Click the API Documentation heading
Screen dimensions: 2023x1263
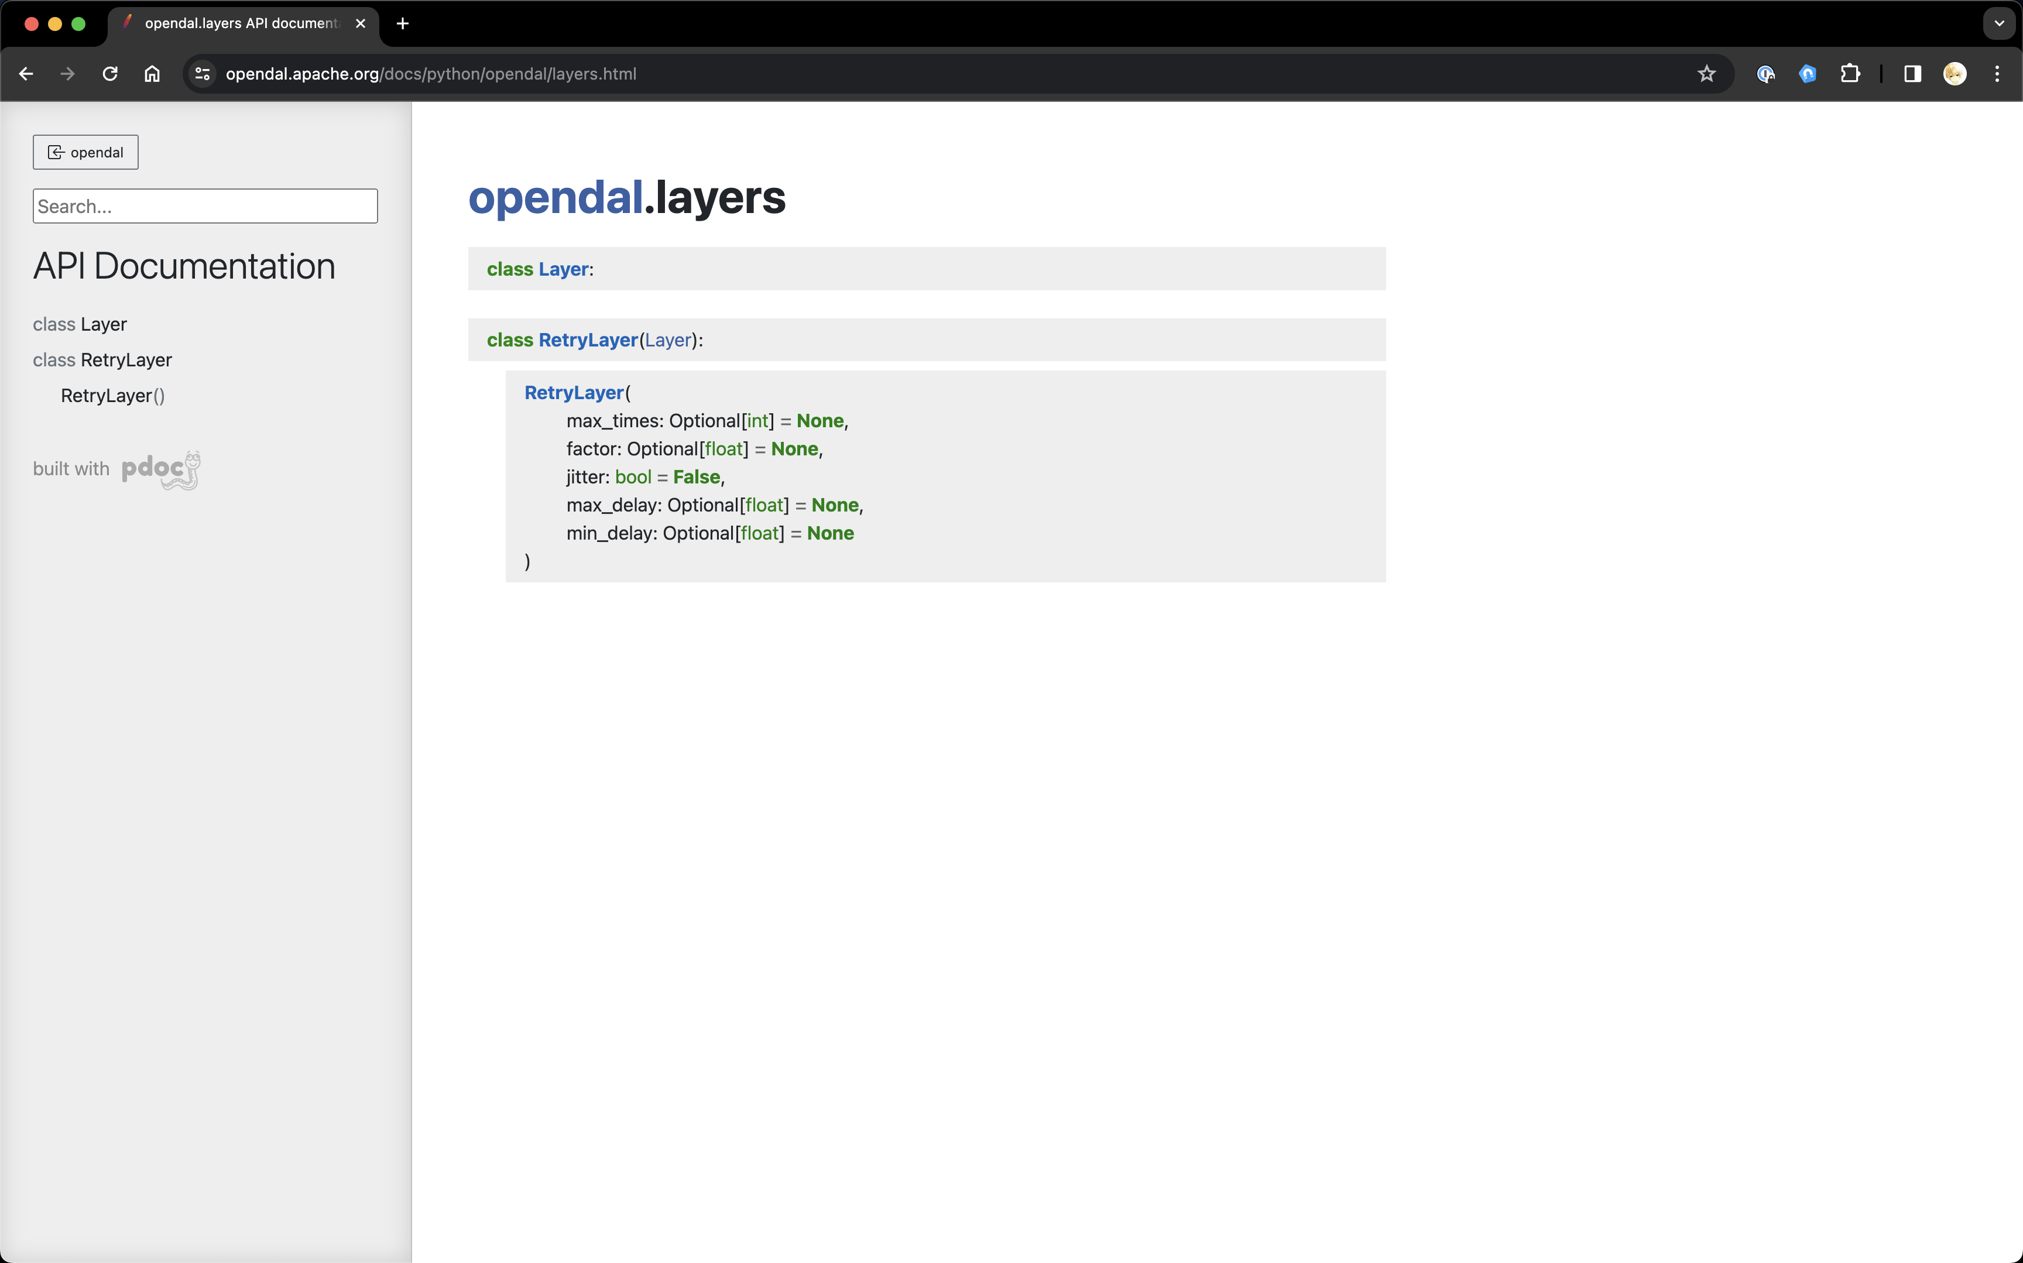coord(184,266)
